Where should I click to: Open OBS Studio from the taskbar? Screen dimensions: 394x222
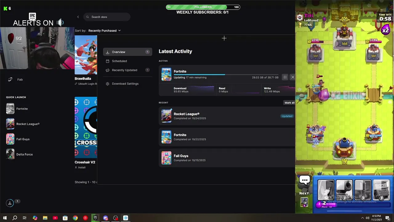pos(115,218)
